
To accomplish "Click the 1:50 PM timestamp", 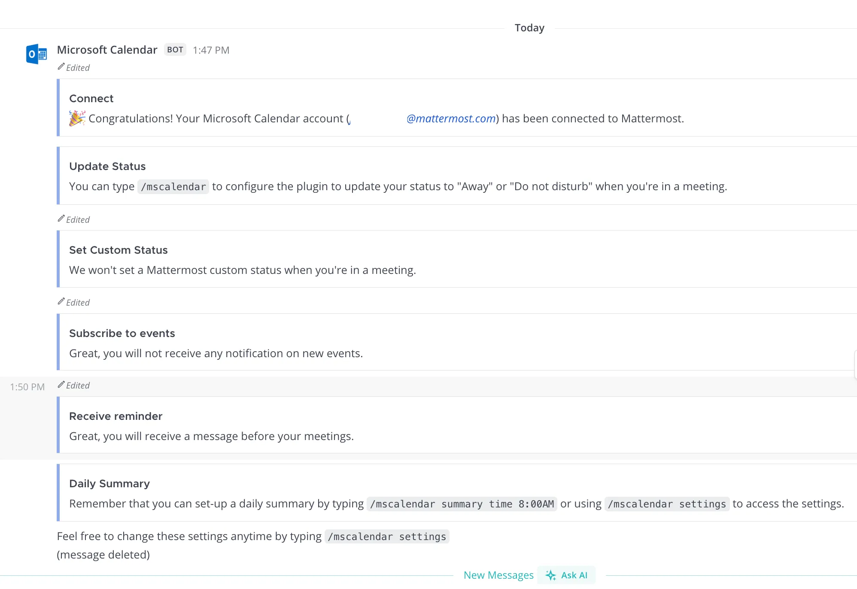I will coord(27,387).
